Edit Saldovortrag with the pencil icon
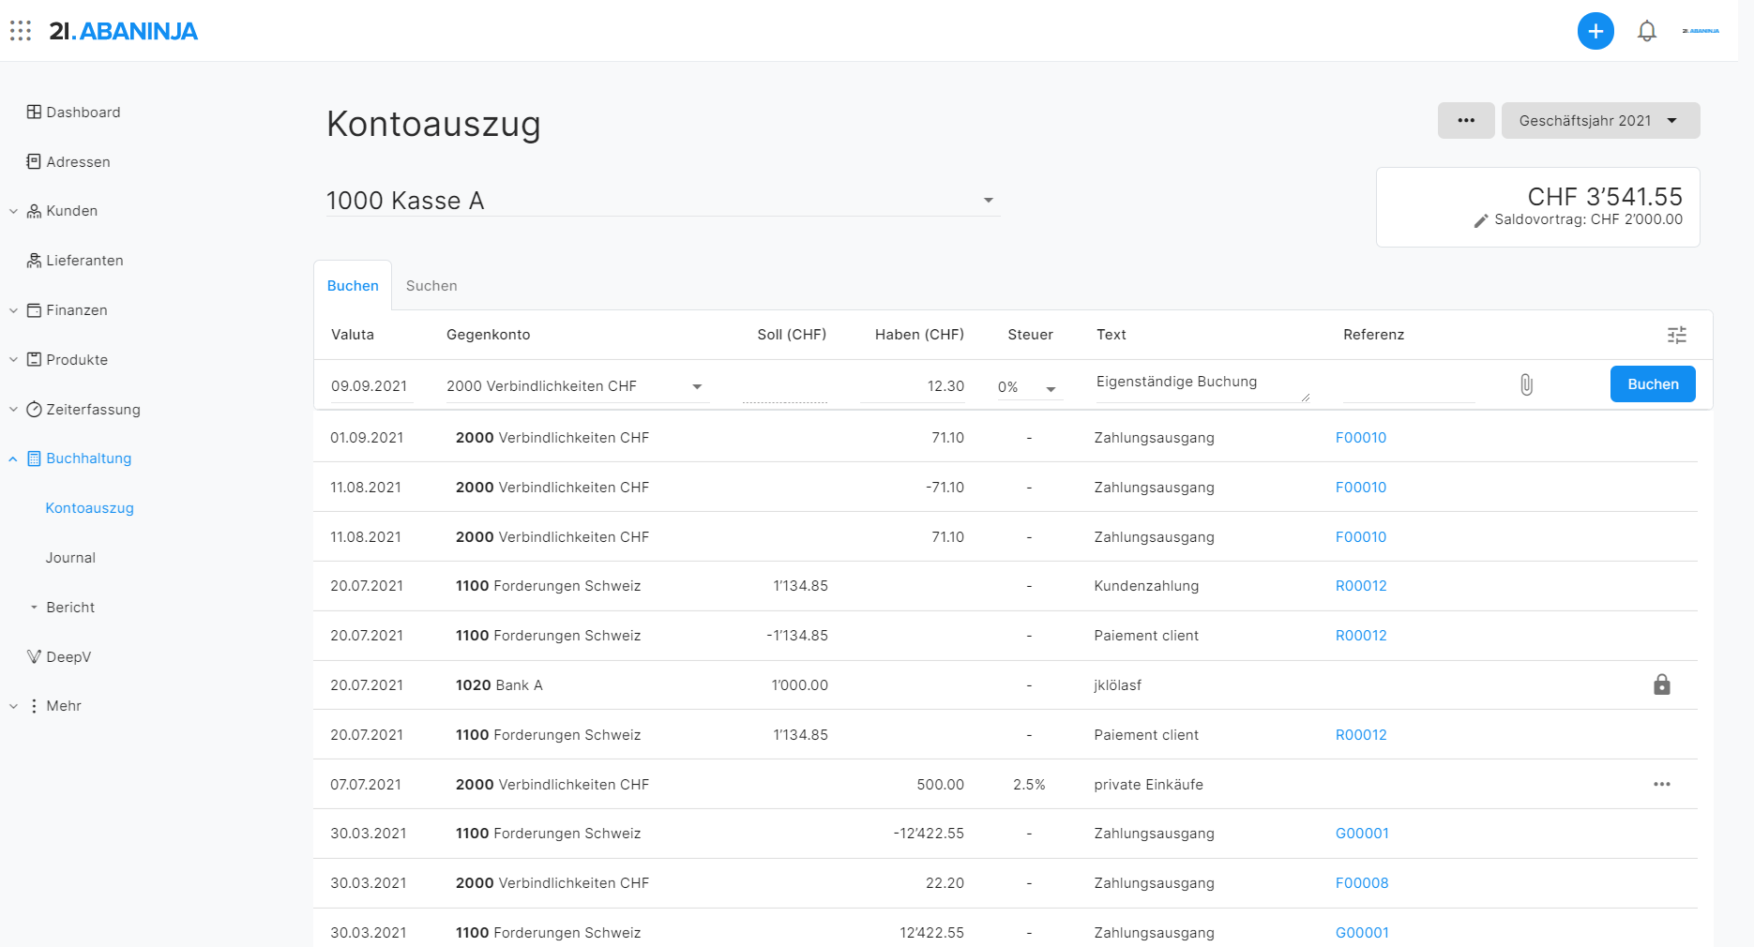This screenshot has width=1754, height=947. coord(1481,220)
